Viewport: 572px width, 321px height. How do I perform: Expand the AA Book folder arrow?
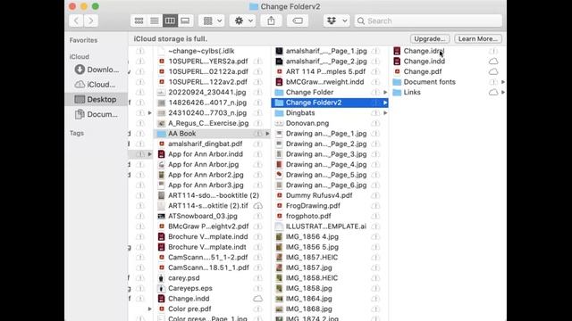coord(267,134)
